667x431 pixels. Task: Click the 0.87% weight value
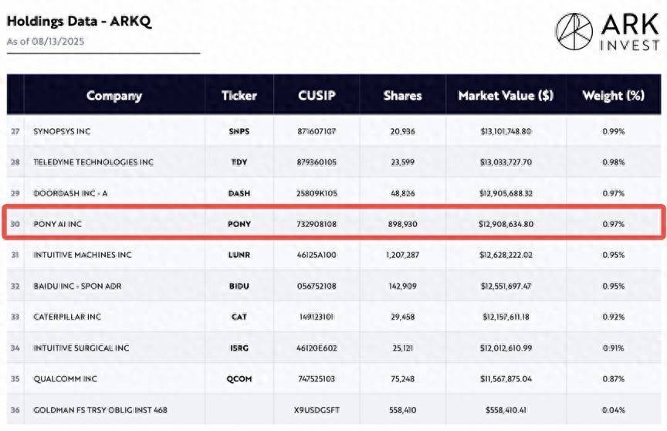pyautogui.click(x=614, y=378)
